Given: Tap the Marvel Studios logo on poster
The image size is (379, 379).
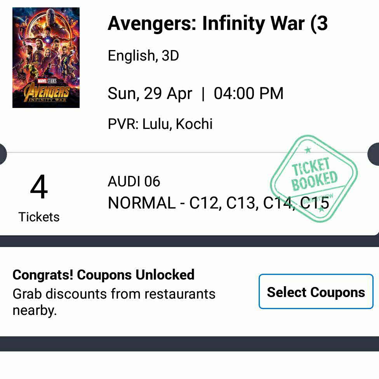Looking at the screenshot, I should coord(46,81).
